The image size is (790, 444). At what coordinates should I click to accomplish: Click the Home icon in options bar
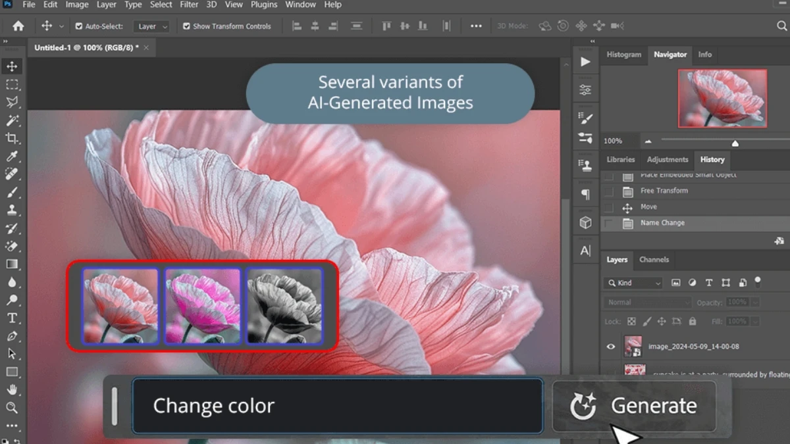[x=18, y=26]
